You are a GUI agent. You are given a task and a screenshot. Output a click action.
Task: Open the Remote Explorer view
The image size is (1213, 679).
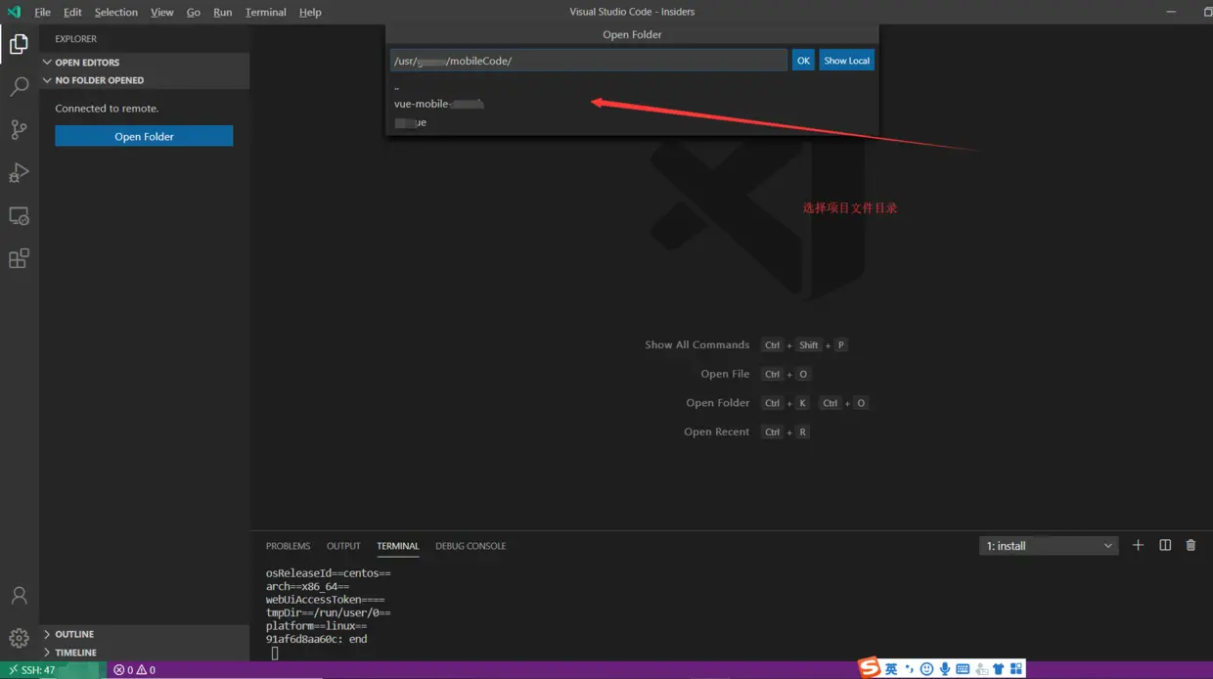(x=19, y=215)
